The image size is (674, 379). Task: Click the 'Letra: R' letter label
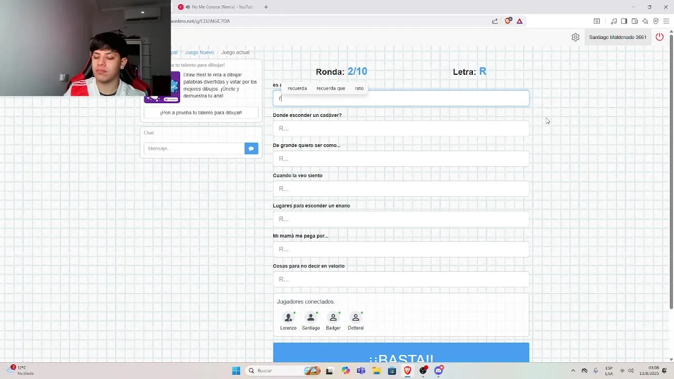pyautogui.click(x=470, y=72)
